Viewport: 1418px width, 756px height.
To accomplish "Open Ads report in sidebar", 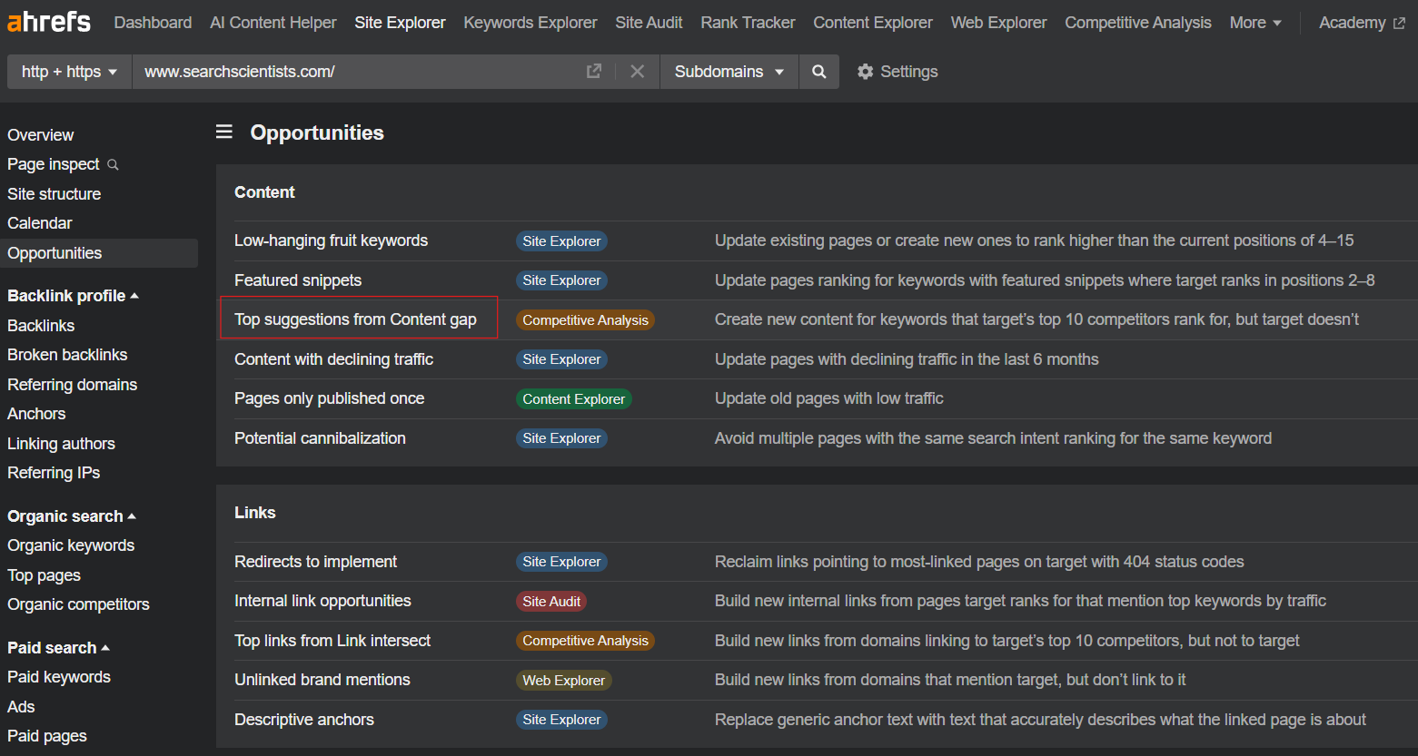I will click(x=21, y=707).
